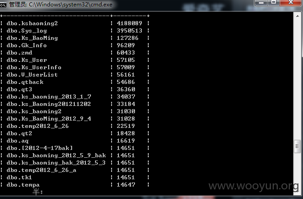Select the text dbo.ks_baoming_2013_1_7
This screenshot has width=303, height=199.
tap(49, 97)
